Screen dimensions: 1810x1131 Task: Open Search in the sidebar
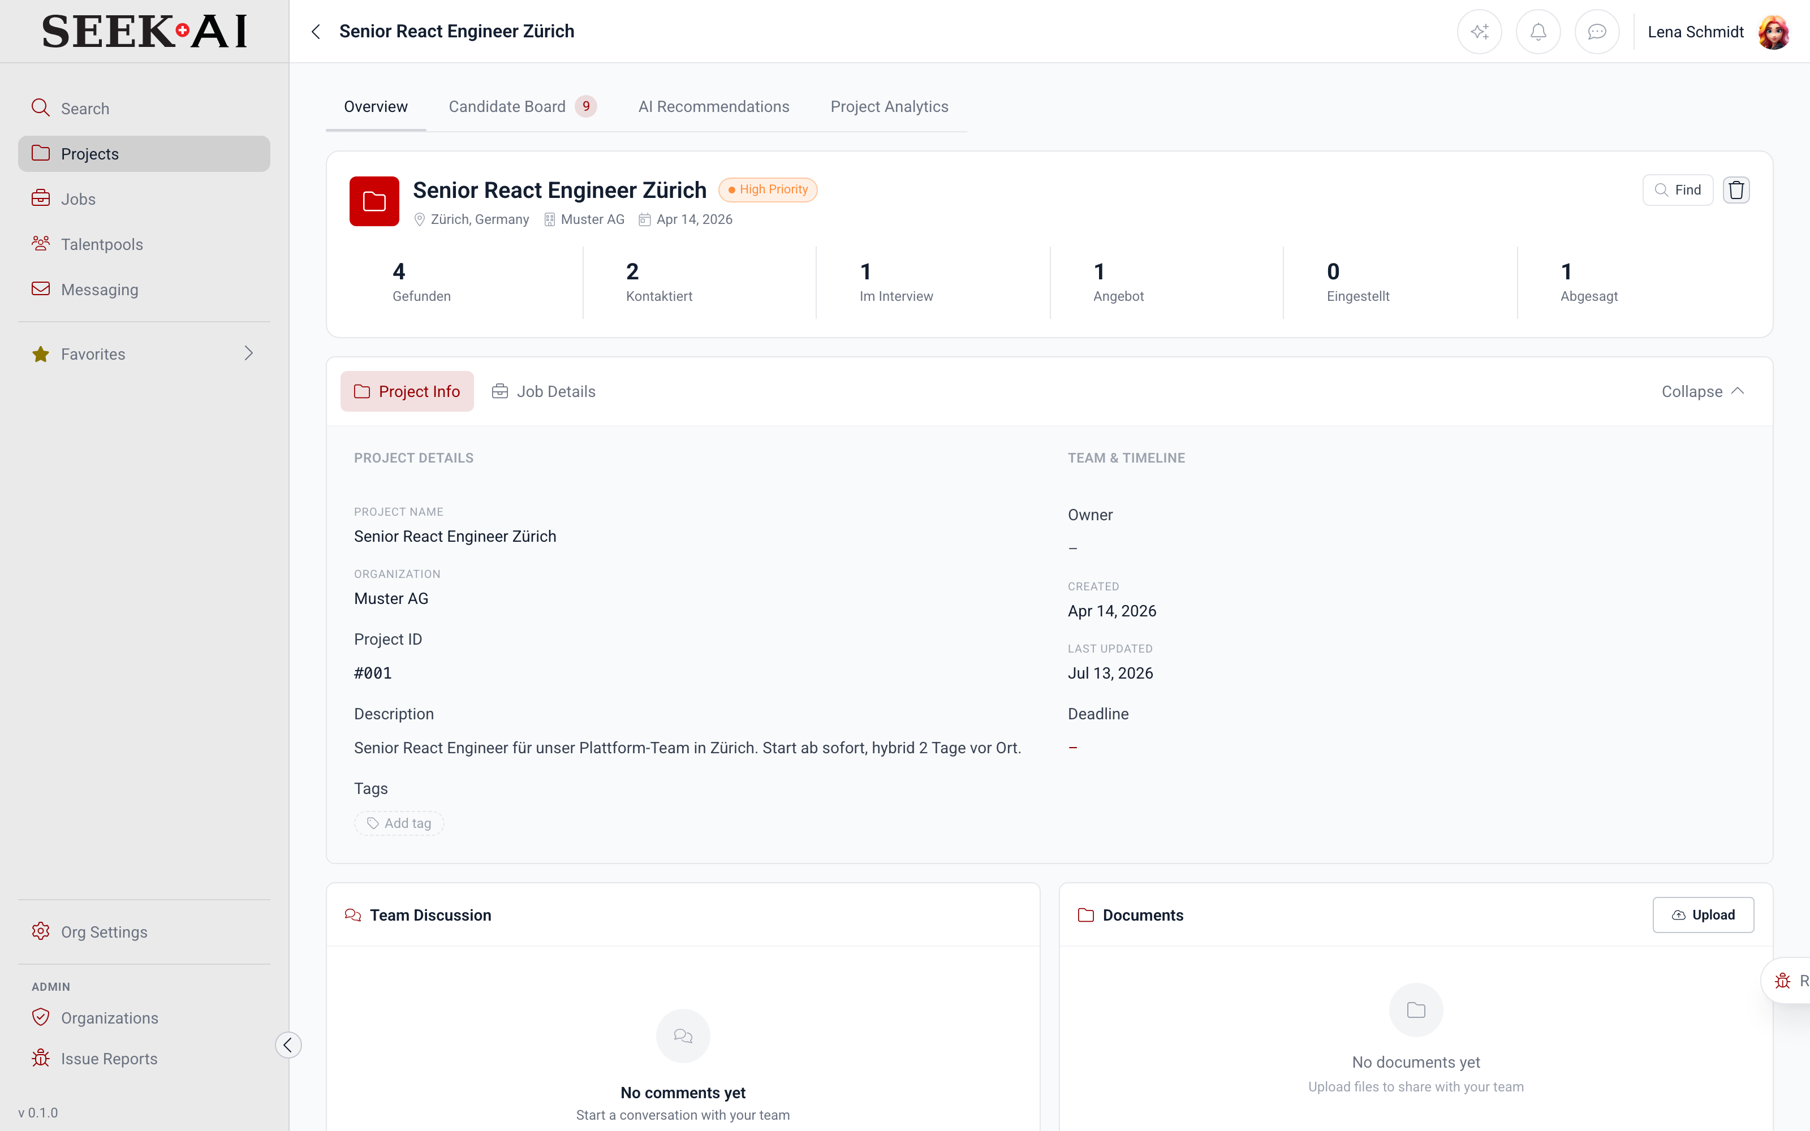144,109
